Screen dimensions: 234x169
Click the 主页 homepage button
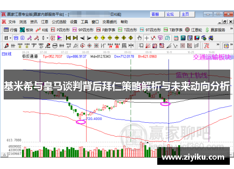187,14
